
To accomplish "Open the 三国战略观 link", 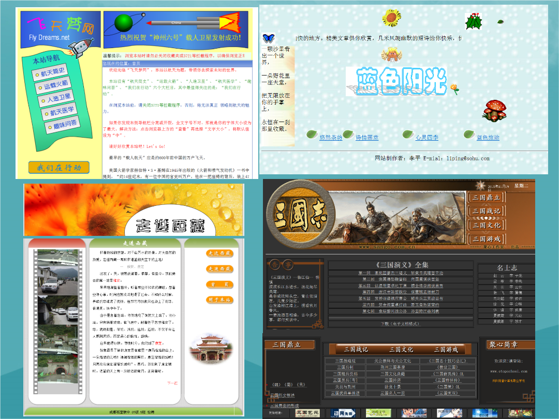I will coord(345,361).
